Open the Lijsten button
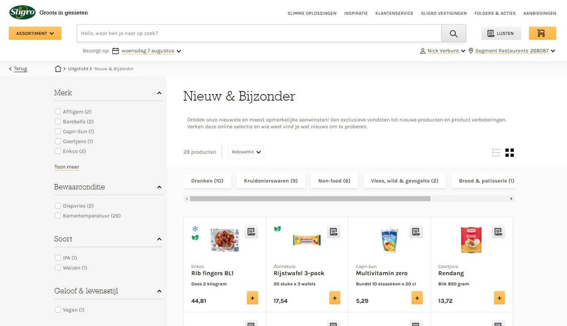This screenshot has height=326, width=567. tap(501, 33)
